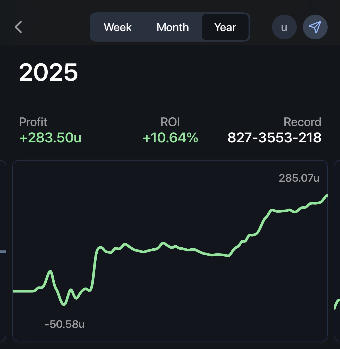Share stats with the paper plane icon
340x349 pixels.
coord(315,27)
